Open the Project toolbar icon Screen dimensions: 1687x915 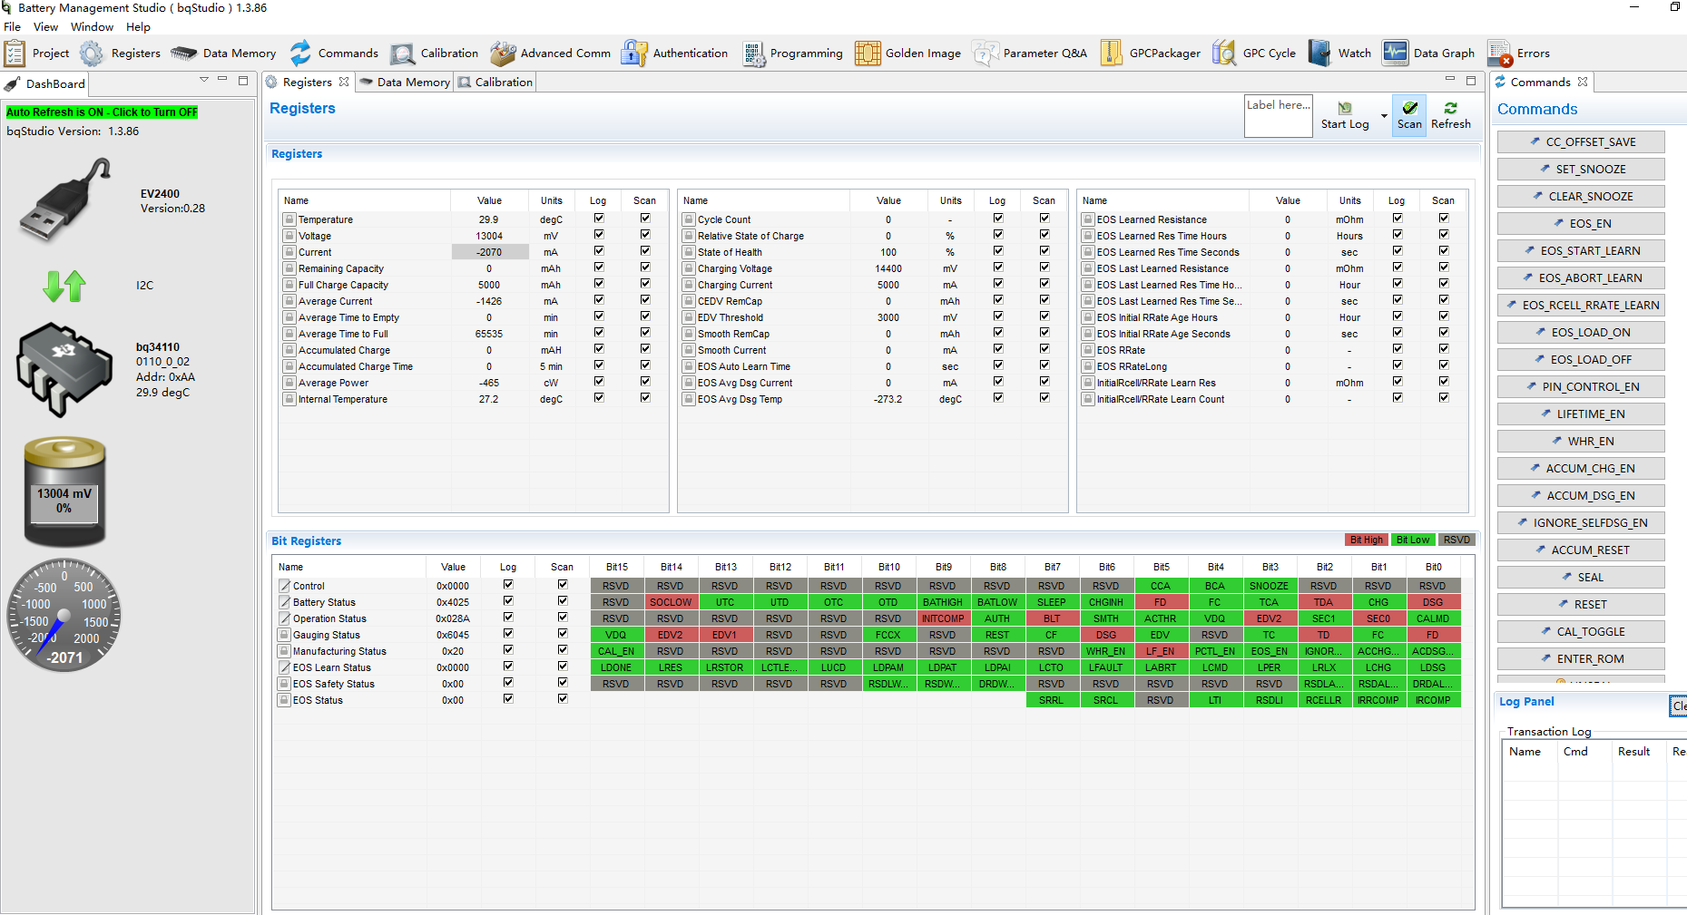[x=15, y=54]
